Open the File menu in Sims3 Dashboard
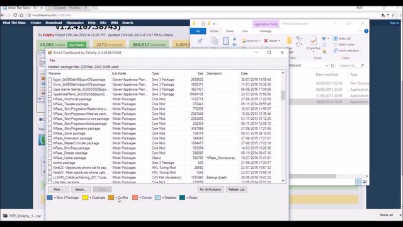This screenshot has height=227, width=403. tap(52, 61)
